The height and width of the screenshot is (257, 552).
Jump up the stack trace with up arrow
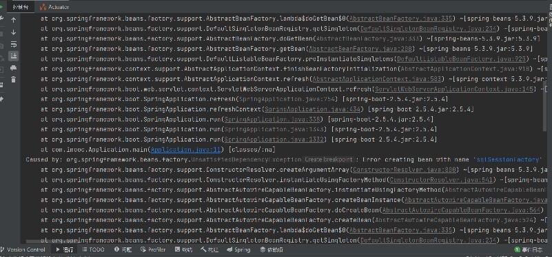point(13,20)
